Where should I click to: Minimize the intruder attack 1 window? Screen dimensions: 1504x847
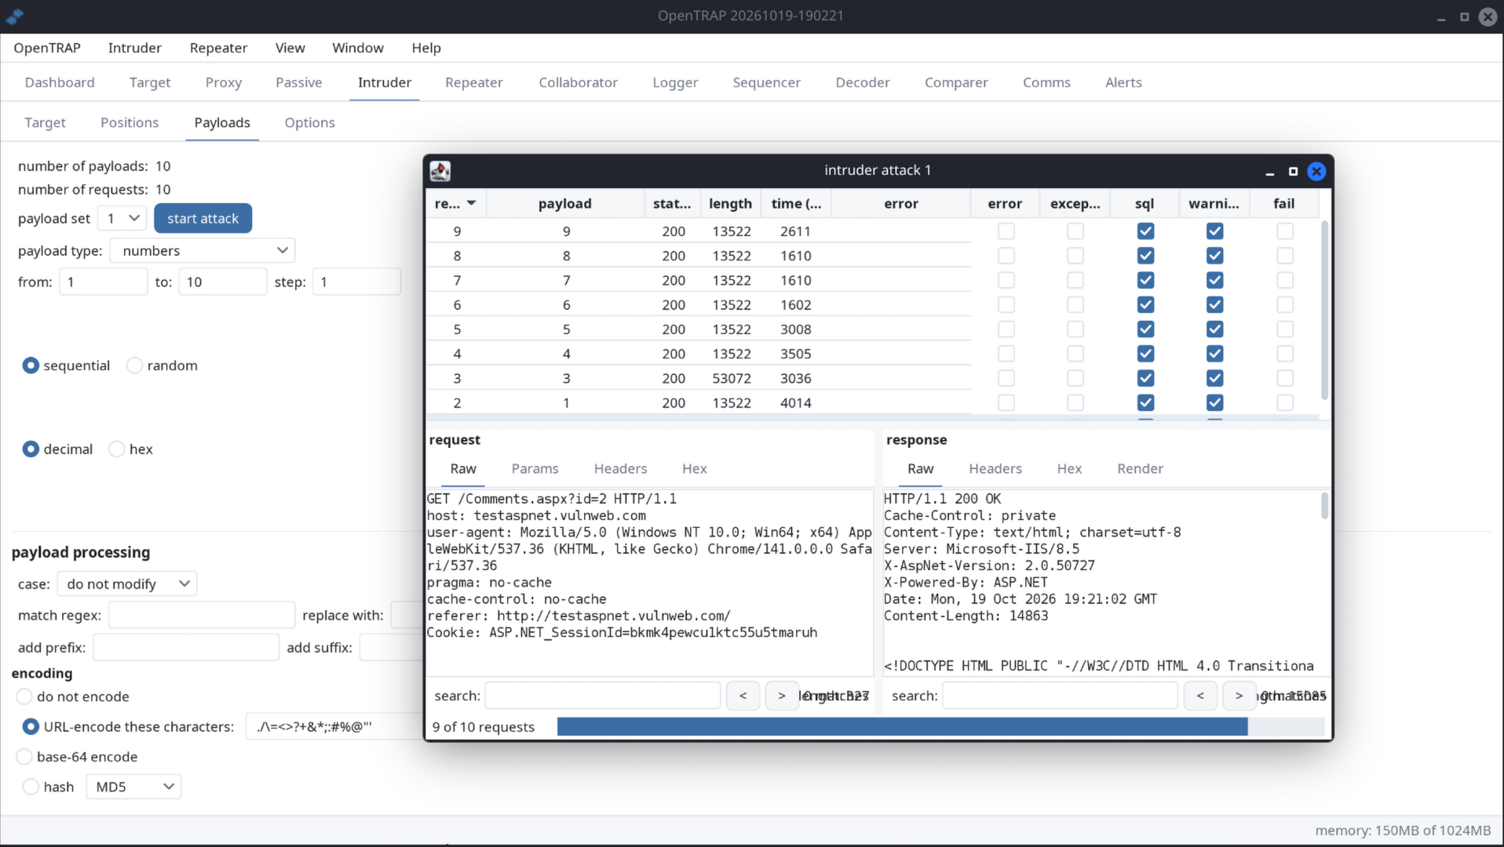pyautogui.click(x=1269, y=172)
